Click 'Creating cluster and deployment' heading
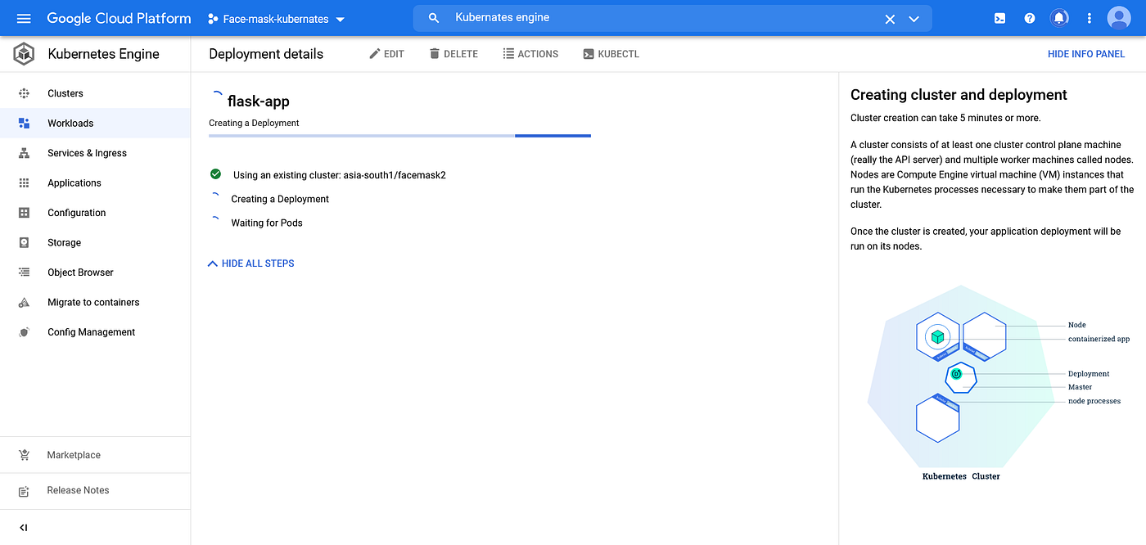 959,95
